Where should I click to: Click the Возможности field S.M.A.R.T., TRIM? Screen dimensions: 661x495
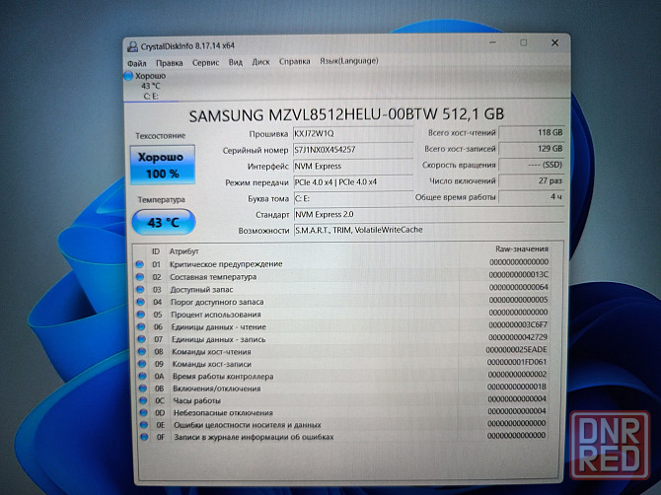click(x=429, y=230)
